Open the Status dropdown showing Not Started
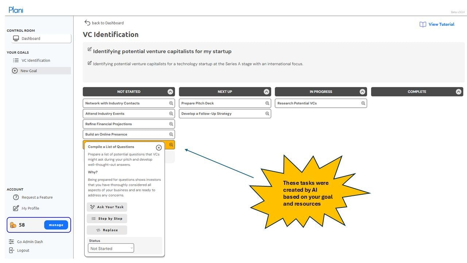The image size is (467, 263). tap(111, 248)
